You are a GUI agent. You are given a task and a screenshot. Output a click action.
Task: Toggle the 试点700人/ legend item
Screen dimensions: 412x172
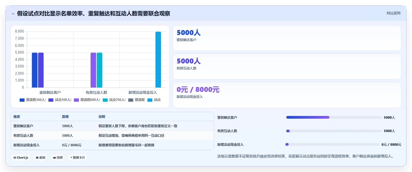(x=114, y=100)
